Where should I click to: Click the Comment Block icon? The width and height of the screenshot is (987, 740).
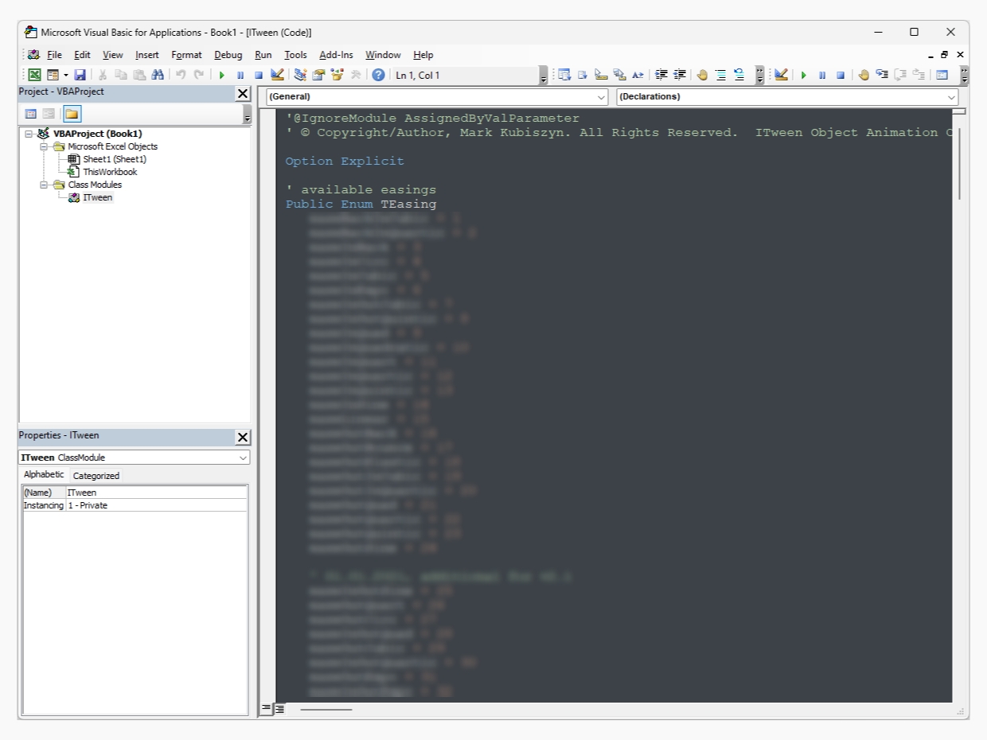point(720,75)
